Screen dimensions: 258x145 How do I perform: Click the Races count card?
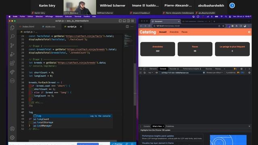pos(195,49)
